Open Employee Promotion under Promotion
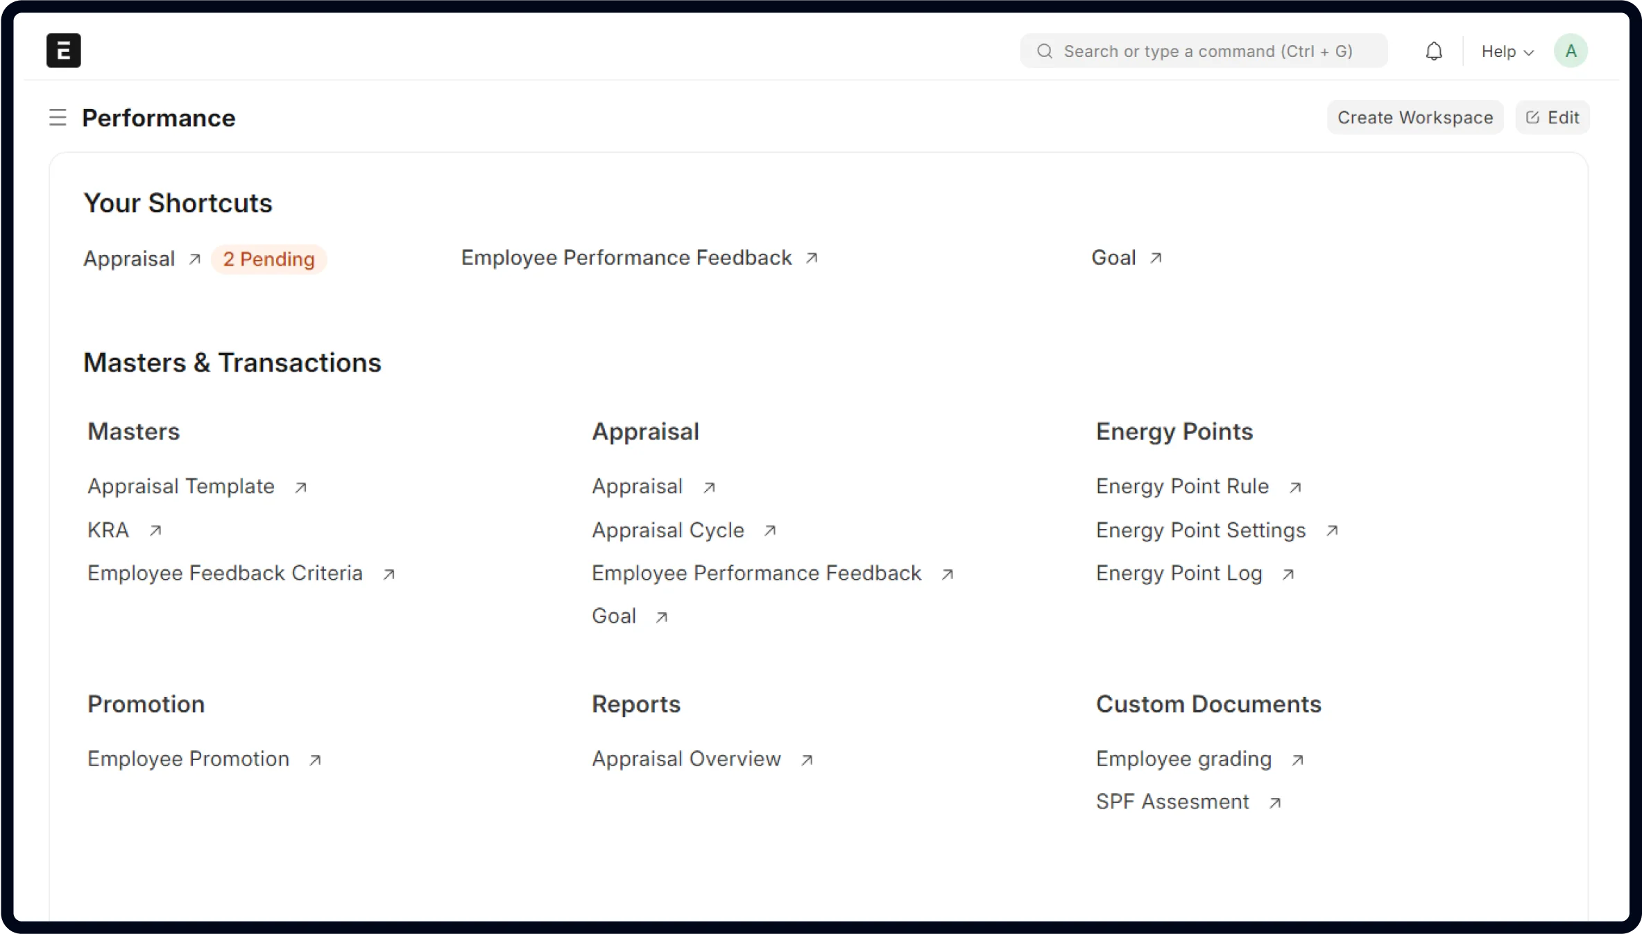This screenshot has height=934, width=1642. [188, 758]
